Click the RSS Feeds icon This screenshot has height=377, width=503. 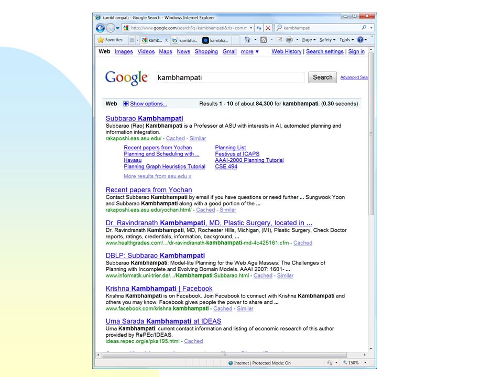pyautogui.click(x=264, y=40)
